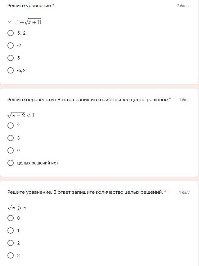
Task: Click the "количество целых решений" question title
Action: (x=85, y=192)
